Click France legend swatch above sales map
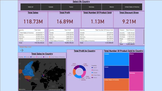This screenshot has height=91, width=162. tap(31, 57)
